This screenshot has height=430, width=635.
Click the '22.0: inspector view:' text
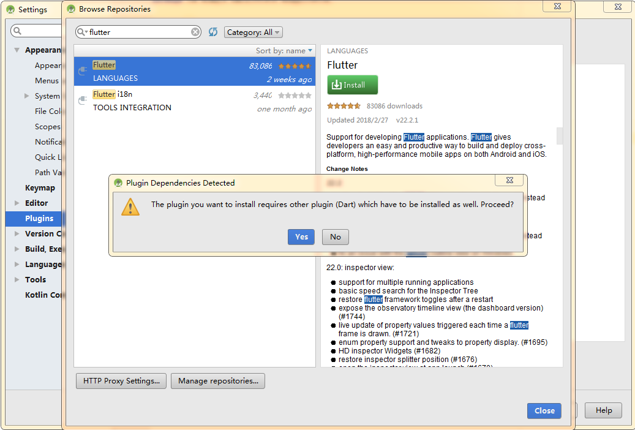pyautogui.click(x=360, y=268)
